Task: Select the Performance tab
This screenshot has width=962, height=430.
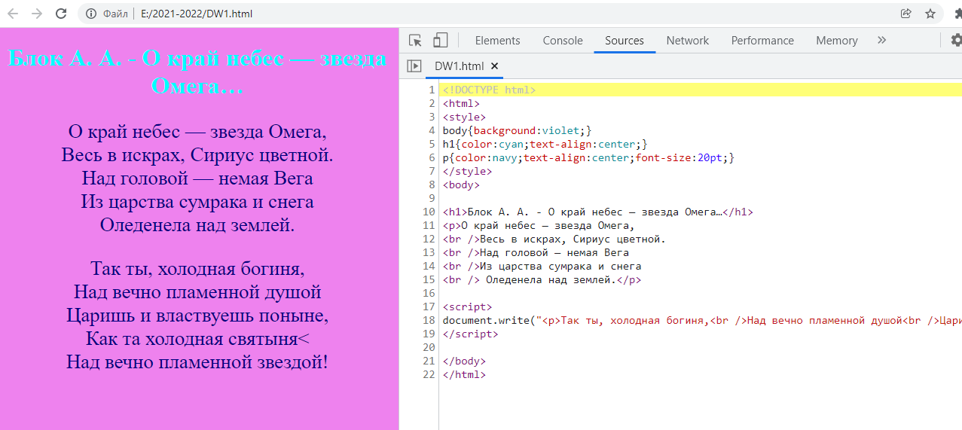Action: (762, 41)
